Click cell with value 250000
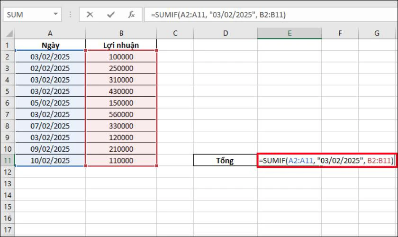 pos(121,68)
